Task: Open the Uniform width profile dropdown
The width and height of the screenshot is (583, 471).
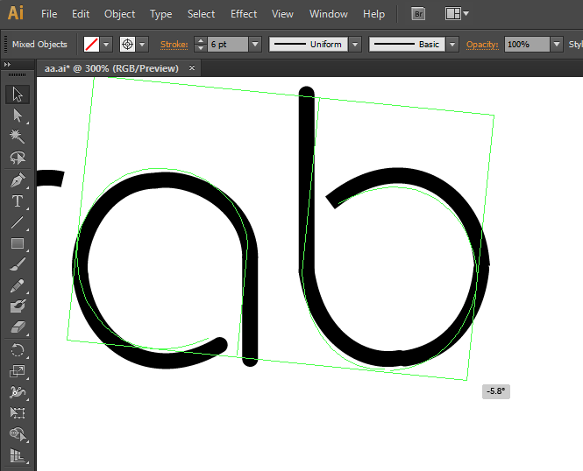Action: tap(355, 45)
